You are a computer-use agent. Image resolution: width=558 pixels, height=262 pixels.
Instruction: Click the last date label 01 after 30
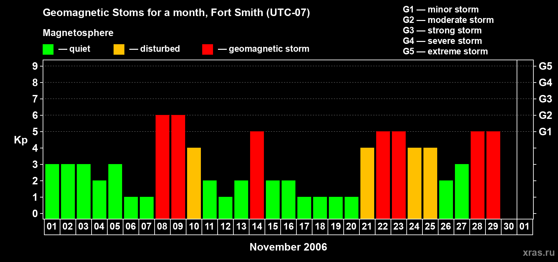point(525,226)
